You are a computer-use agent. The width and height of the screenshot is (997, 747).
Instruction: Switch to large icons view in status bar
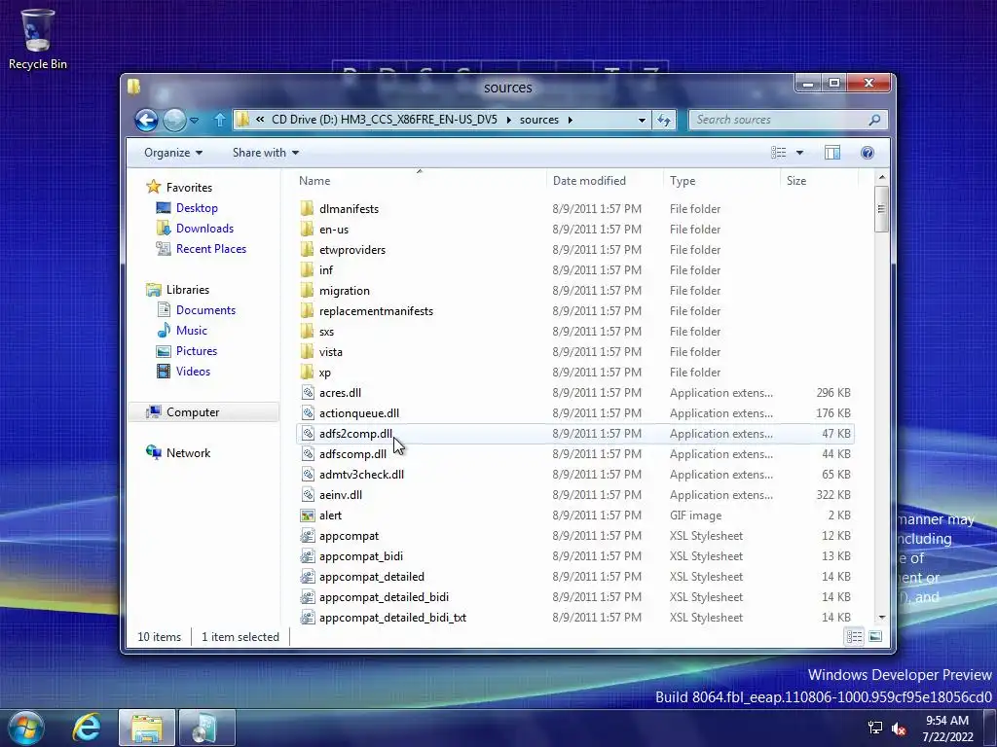pyautogui.click(x=875, y=636)
